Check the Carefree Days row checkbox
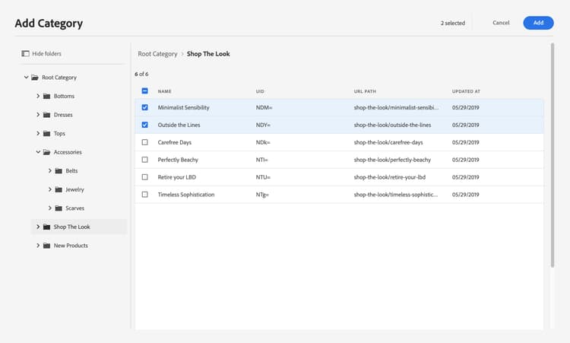This screenshot has width=570, height=343. (145, 142)
